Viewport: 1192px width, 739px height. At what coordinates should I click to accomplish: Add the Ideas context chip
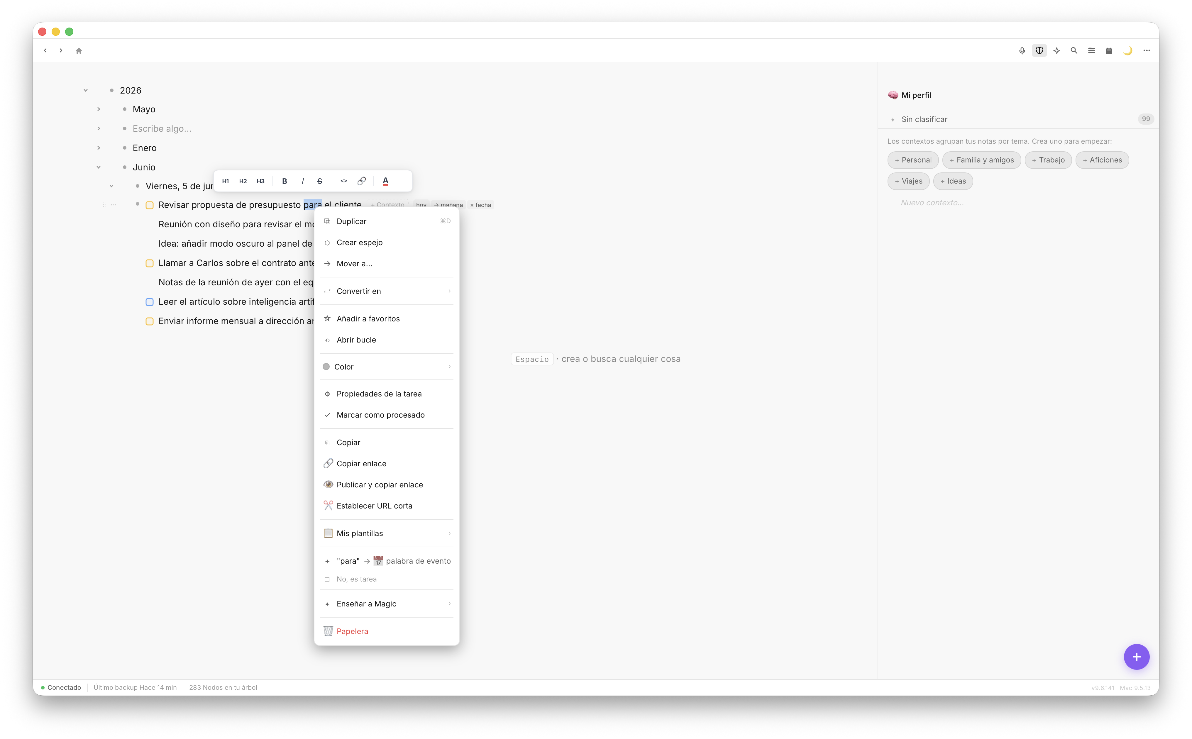(x=953, y=181)
